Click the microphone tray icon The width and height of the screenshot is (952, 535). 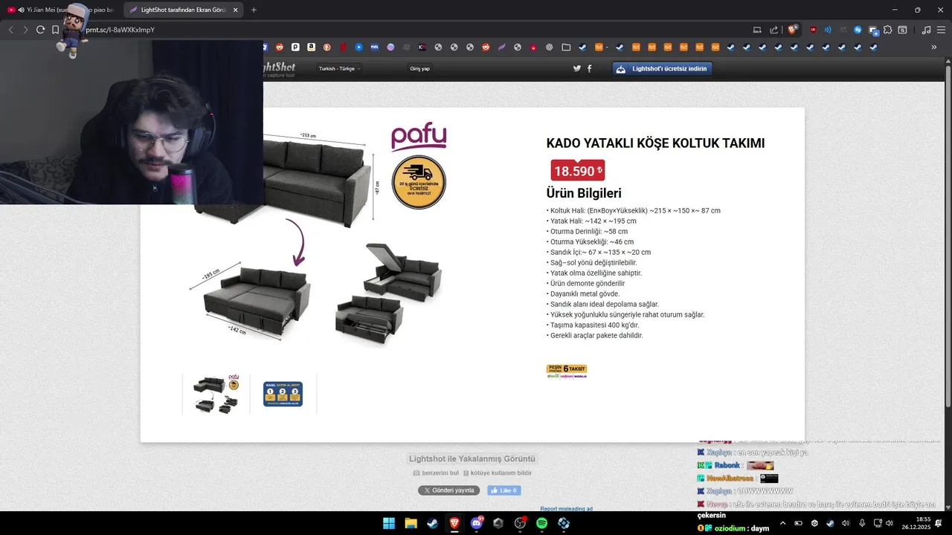coord(861,523)
